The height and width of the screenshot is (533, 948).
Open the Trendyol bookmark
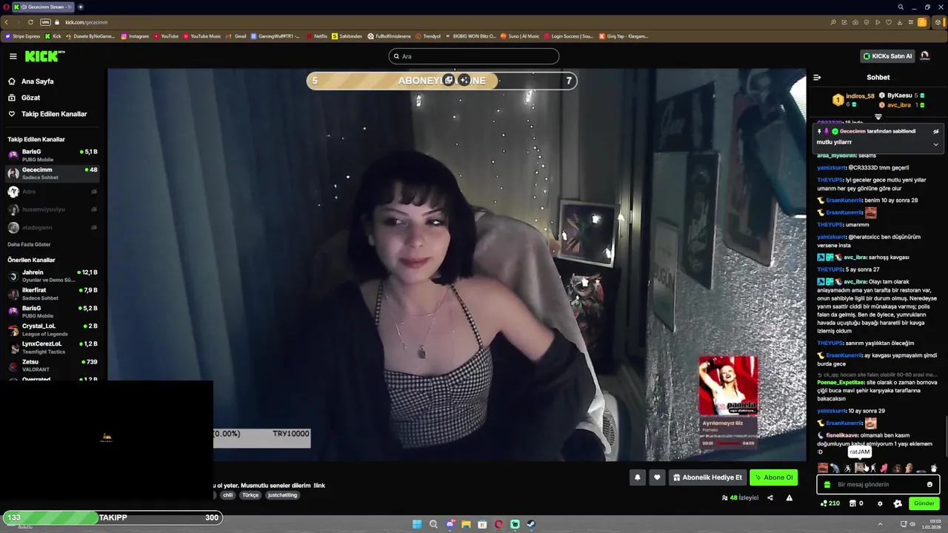tap(428, 36)
